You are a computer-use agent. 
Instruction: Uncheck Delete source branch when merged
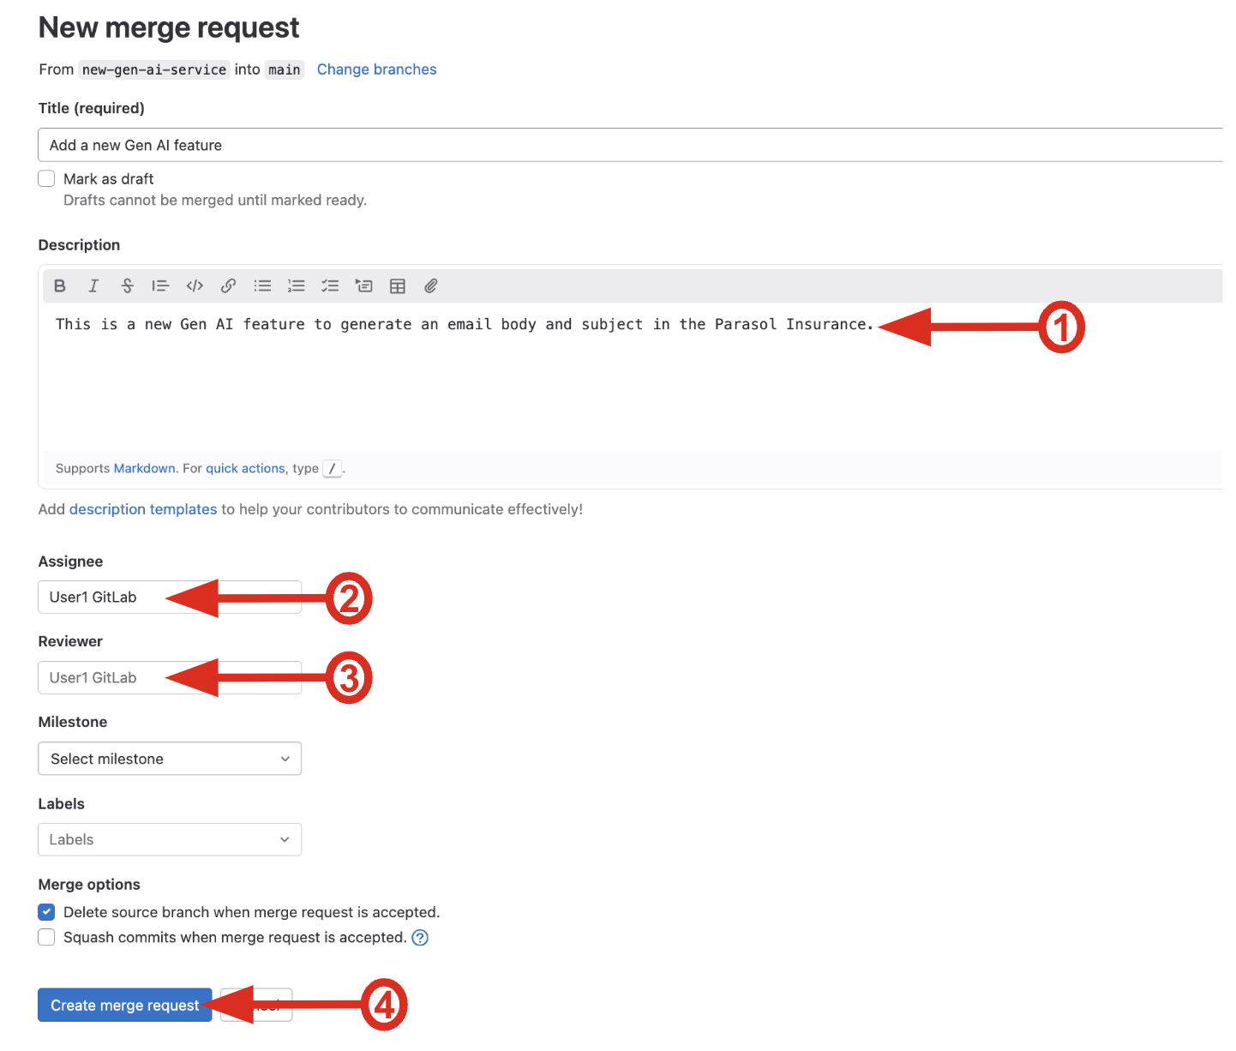[x=47, y=912]
